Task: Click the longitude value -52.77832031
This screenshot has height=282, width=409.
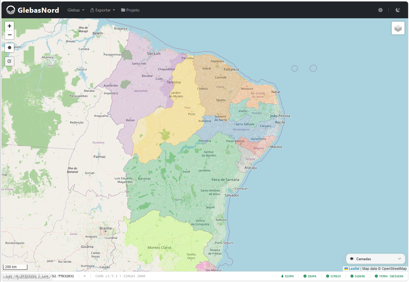Action: [x=62, y=276]
